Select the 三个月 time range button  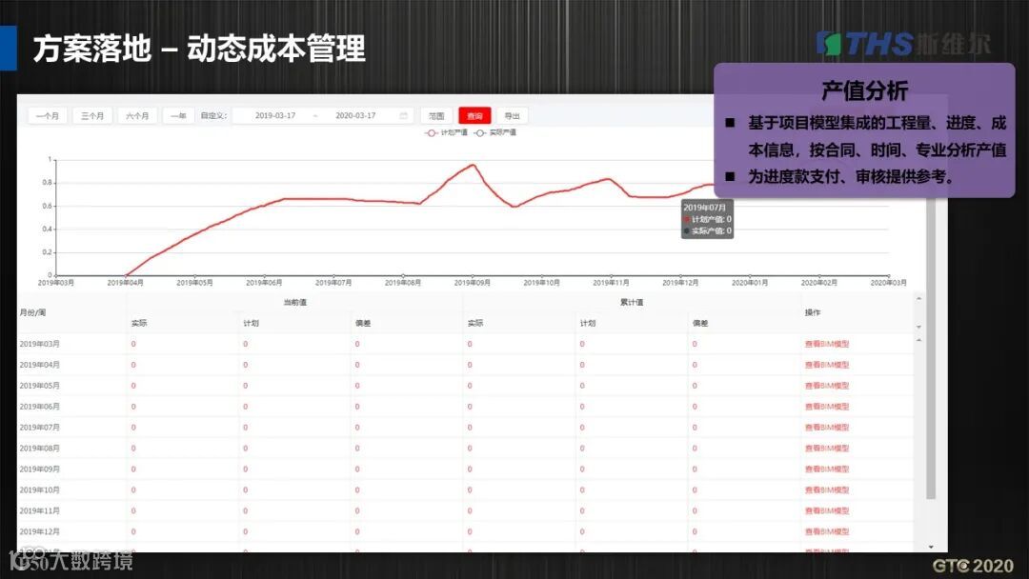[x=92, y=116]
